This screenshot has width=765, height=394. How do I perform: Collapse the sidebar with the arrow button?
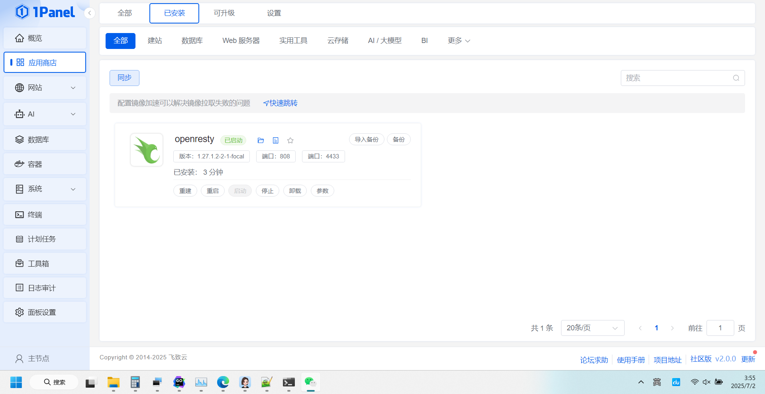click(x=90, y=13)
